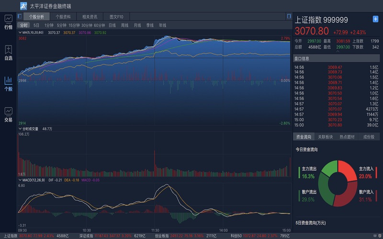
Task: Switch to the 个股资料 tab
Action: [63, 16]
